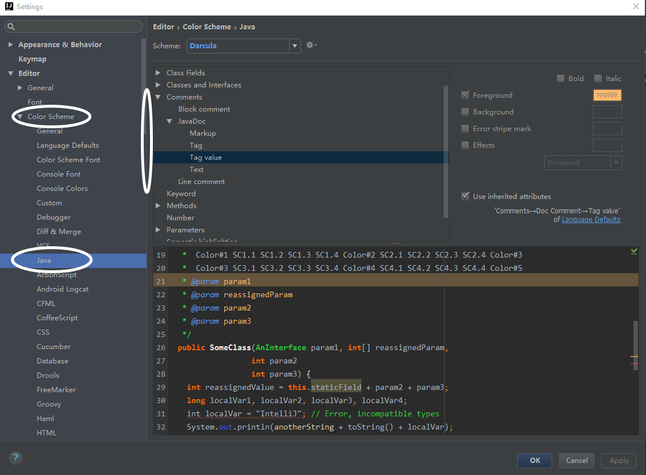The width and height of the screenshot is (646, 475).
Task: Enable the Error stripe mark checkbox
Action: [x=465, y=128]
